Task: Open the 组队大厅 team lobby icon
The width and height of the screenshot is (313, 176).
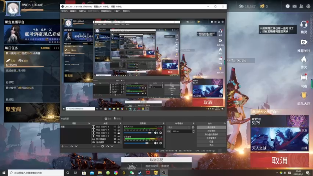Action: pyautogui.click(x=304, y=95)
